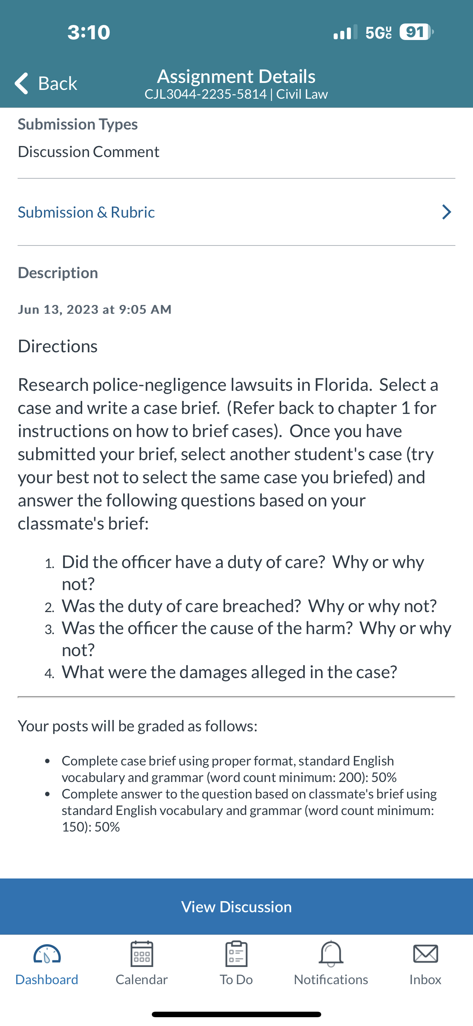This screenshot has width=473, height=1026.
Task: Select the Inbox tab label
Action: 426,979
